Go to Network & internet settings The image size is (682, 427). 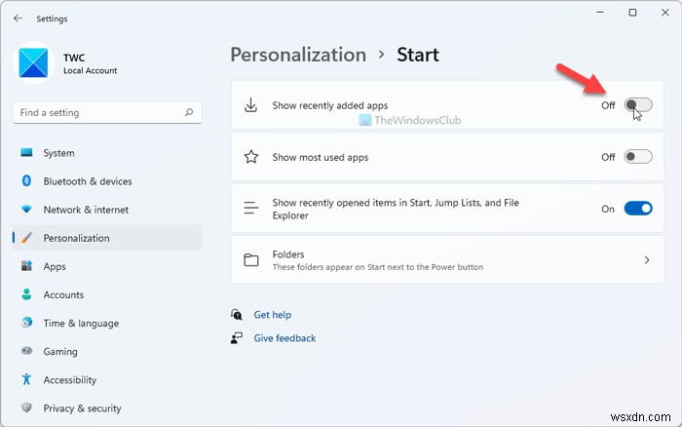107,210
